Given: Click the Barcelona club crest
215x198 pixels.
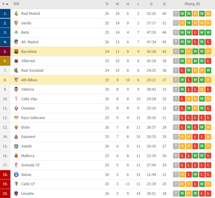Looking at the screenshot, I should (x=16, y=52).
